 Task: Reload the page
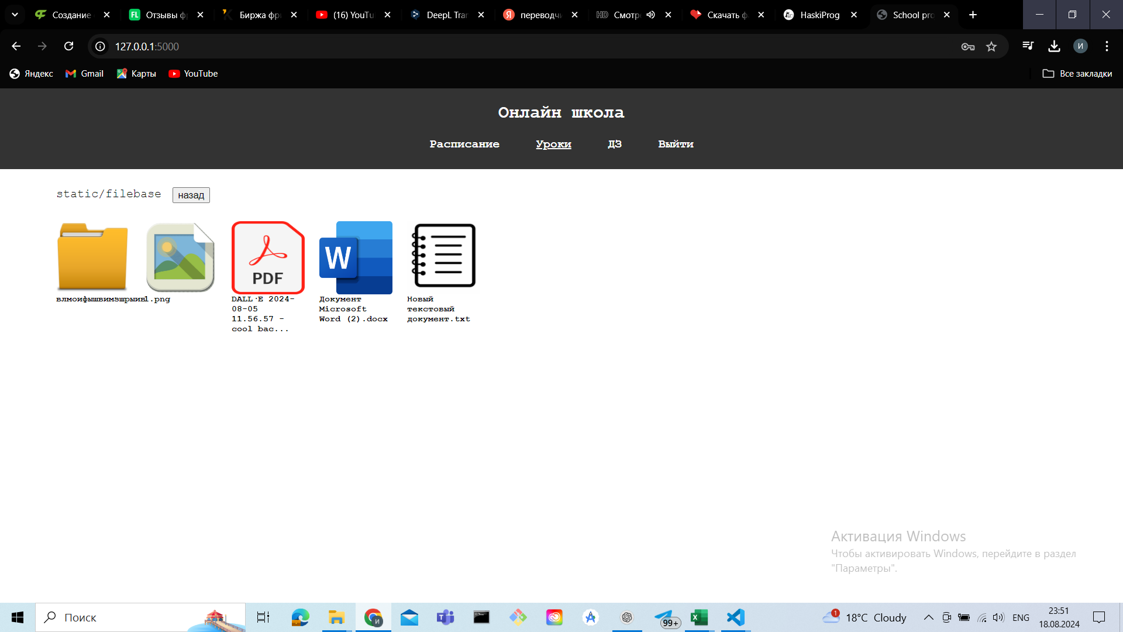coord(68,46)
